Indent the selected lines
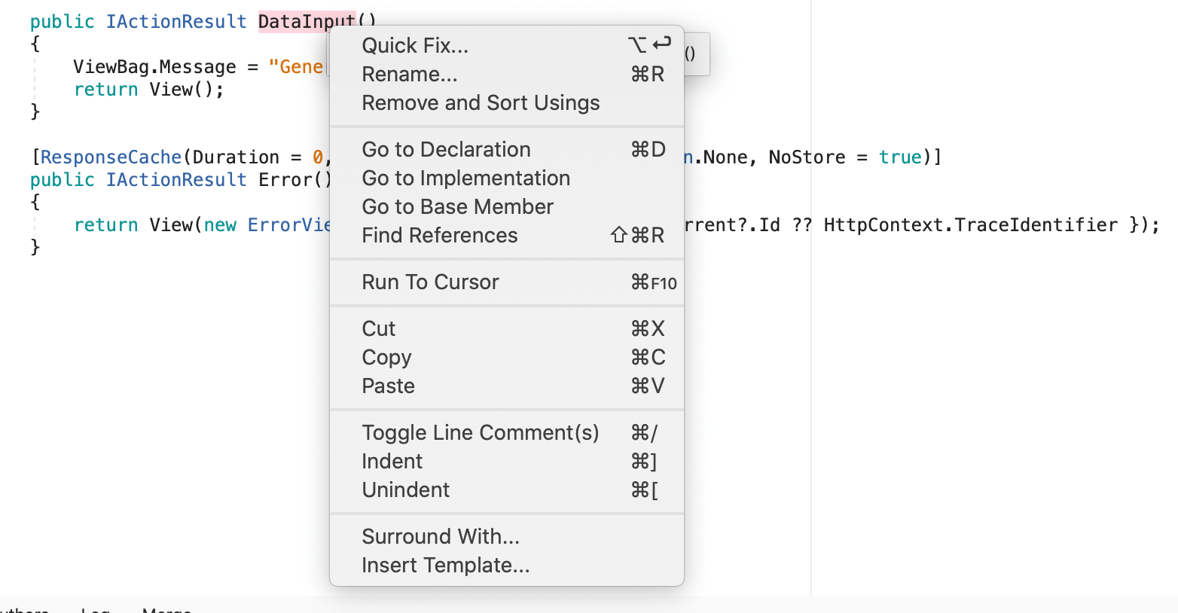This screenshot has width=1178, height=613. (x=392, y=461)
